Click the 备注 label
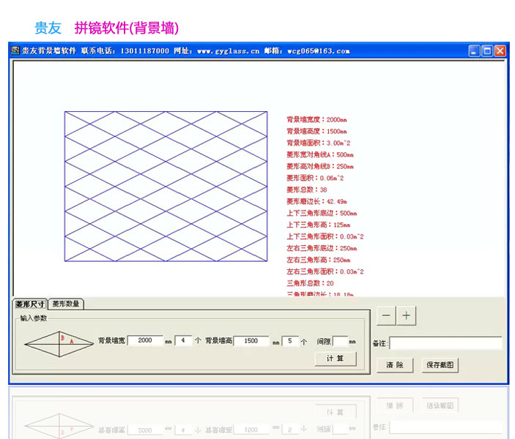 coord(380,344)
